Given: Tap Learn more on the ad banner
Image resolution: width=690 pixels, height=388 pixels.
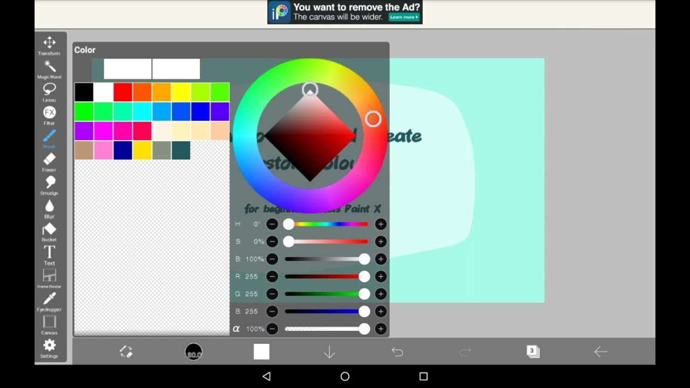Looking at the screenshot, I should point(404,17).
